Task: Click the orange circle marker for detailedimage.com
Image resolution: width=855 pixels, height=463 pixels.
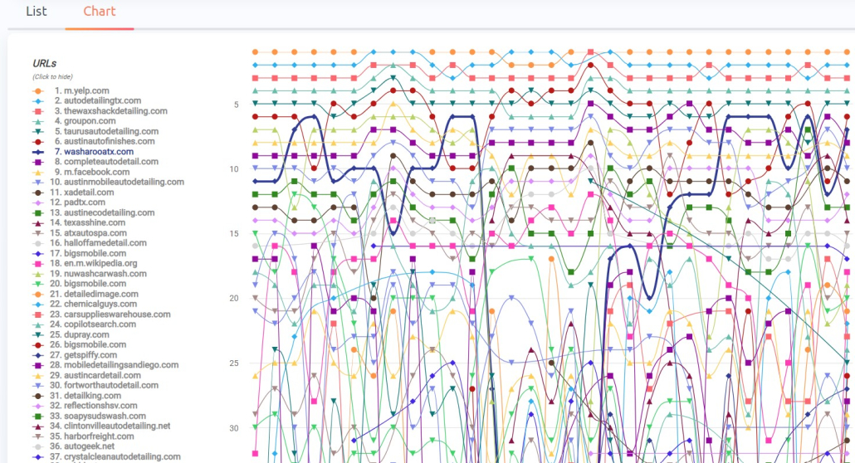Action: [37, 294]
